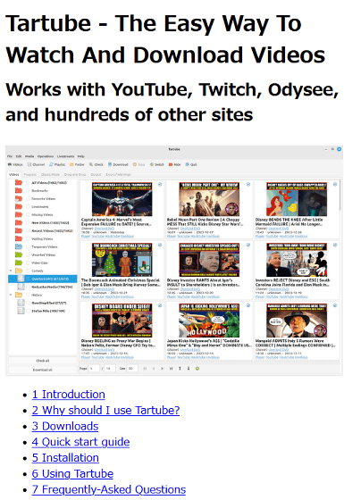
Task: Click the Favourite Videos folder icon
Action: [19, 198]
